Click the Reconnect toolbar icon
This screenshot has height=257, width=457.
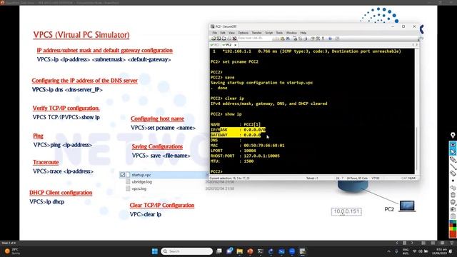pyautogui.click(x=229, y=39)
